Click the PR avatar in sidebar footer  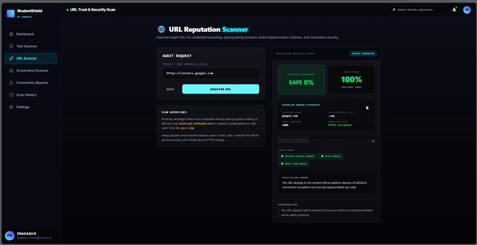[x=9, y=236]
